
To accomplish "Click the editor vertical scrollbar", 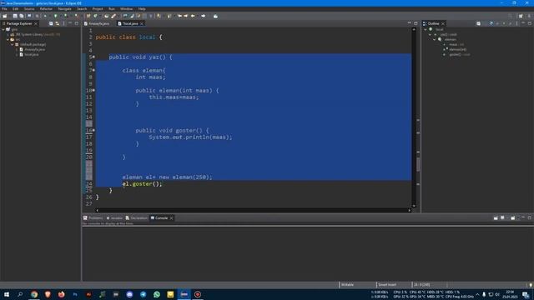I will (x=414, y=117).
